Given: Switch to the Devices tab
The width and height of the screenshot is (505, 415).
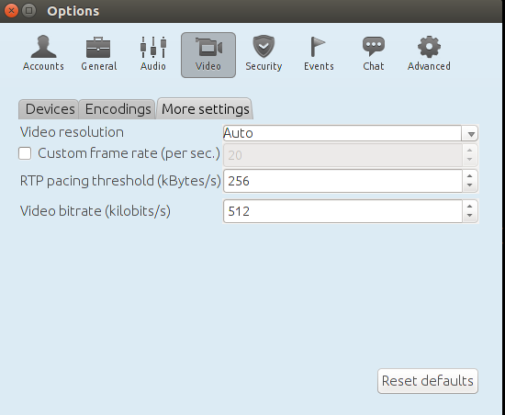Looking at the screenshot, I should point(50,109).
